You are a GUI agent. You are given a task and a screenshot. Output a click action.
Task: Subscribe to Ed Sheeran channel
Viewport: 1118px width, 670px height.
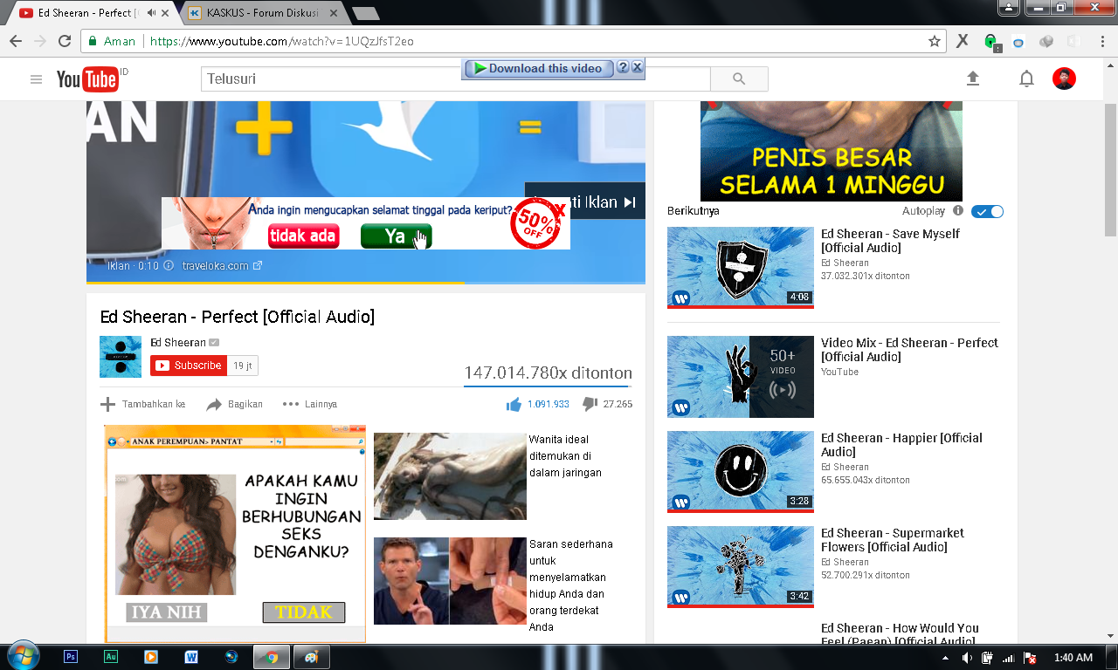[x=189, y=366]
